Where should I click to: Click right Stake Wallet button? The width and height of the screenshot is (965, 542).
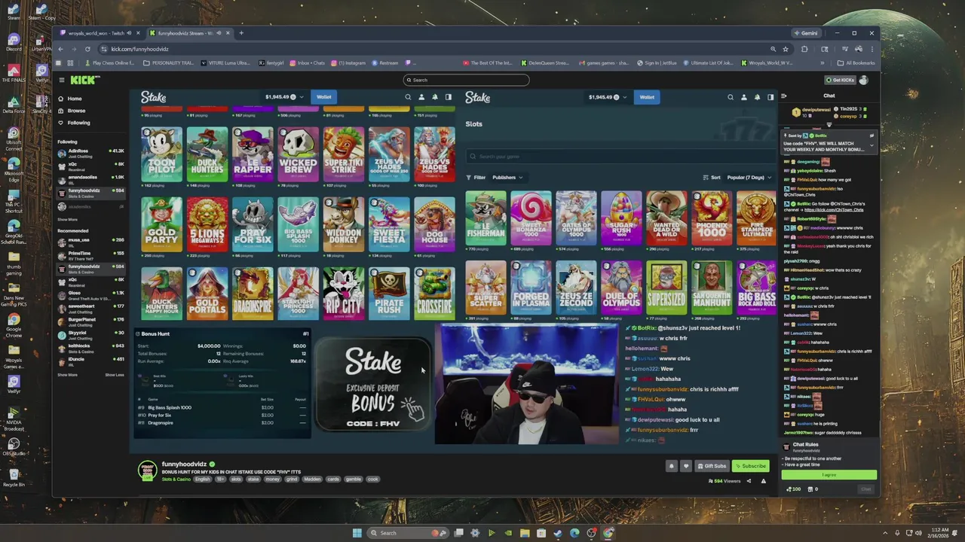pyautogui.click(x=647, y=97)
